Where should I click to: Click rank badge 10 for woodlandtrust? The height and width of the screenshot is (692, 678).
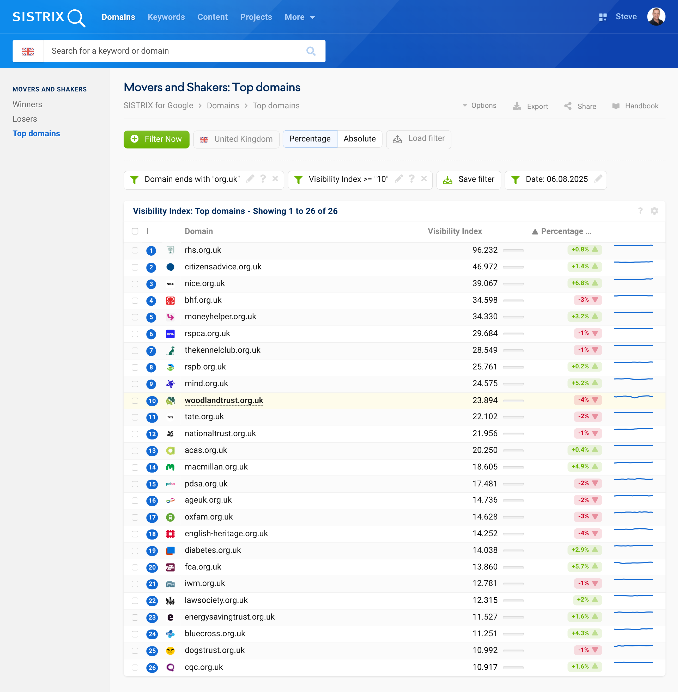point(152,401)
